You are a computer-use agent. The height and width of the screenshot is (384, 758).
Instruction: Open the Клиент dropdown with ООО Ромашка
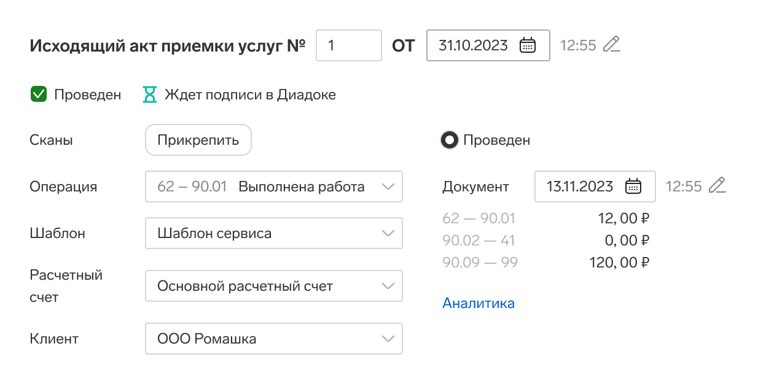click(388, 339)
